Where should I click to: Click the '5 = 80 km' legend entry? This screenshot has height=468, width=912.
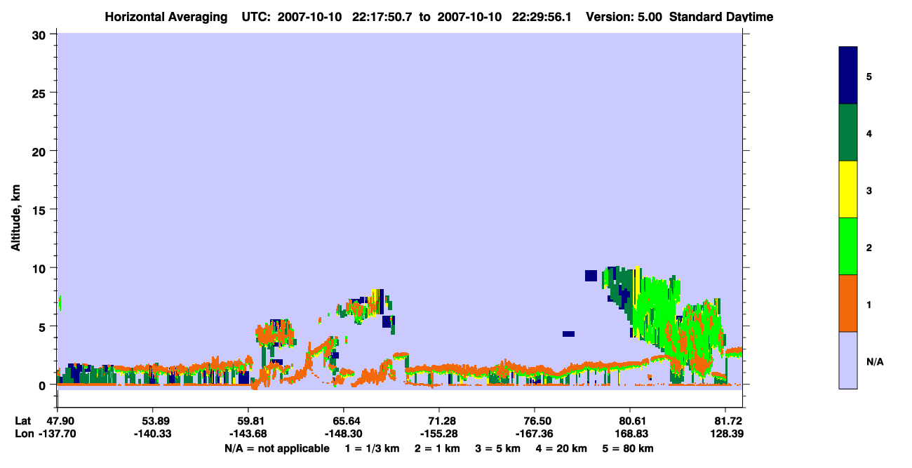[629, 448]
